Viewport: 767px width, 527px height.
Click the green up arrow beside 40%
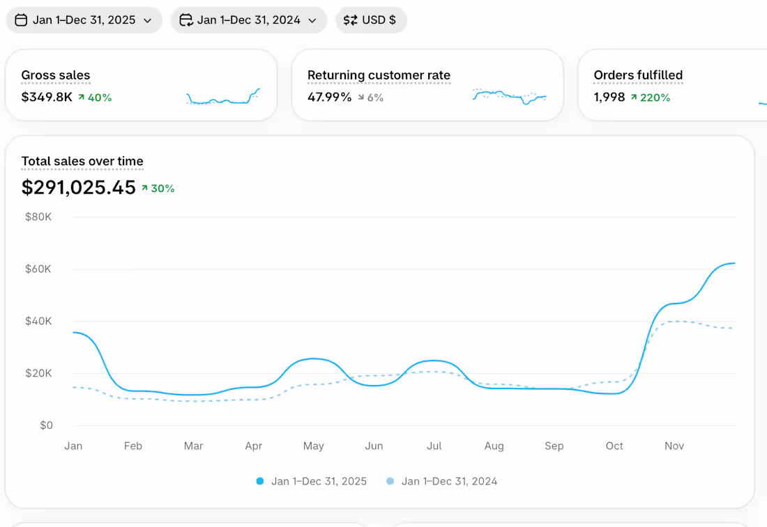point(81,97)
